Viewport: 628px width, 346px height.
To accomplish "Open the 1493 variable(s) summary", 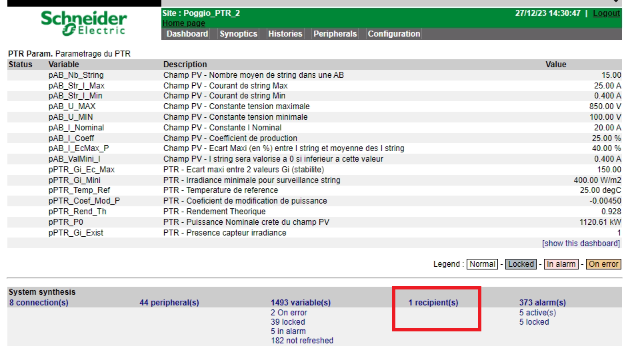I will point(301,303).
